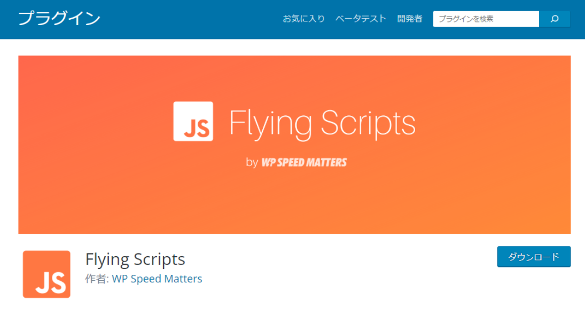Activate the blue search button in the header
Screen dimensions: 585x309
555,19
